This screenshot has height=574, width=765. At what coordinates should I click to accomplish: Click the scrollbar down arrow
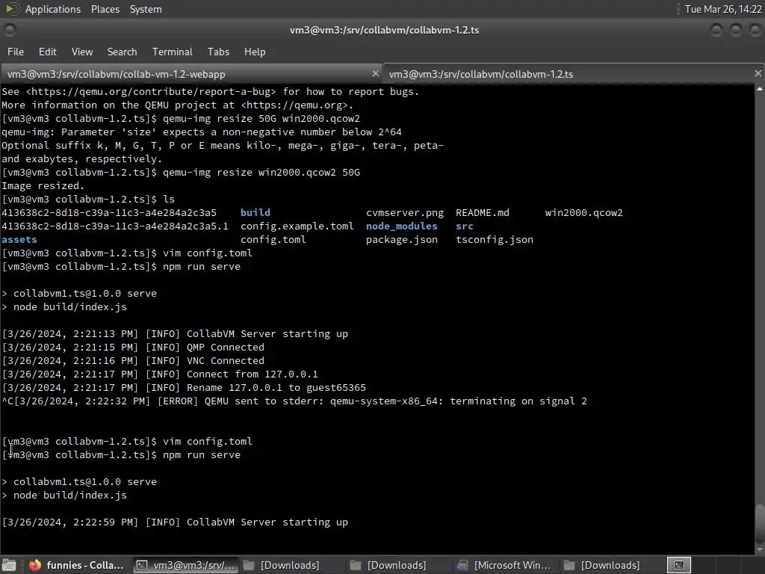click(759, 552)
